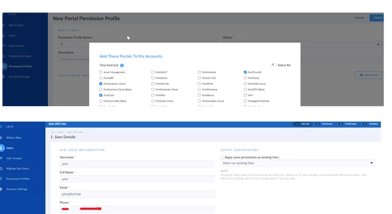The height and width of the screenshot is (214, 392).
Task: Go to step 3 Confirmation
Action: [348, 124]
